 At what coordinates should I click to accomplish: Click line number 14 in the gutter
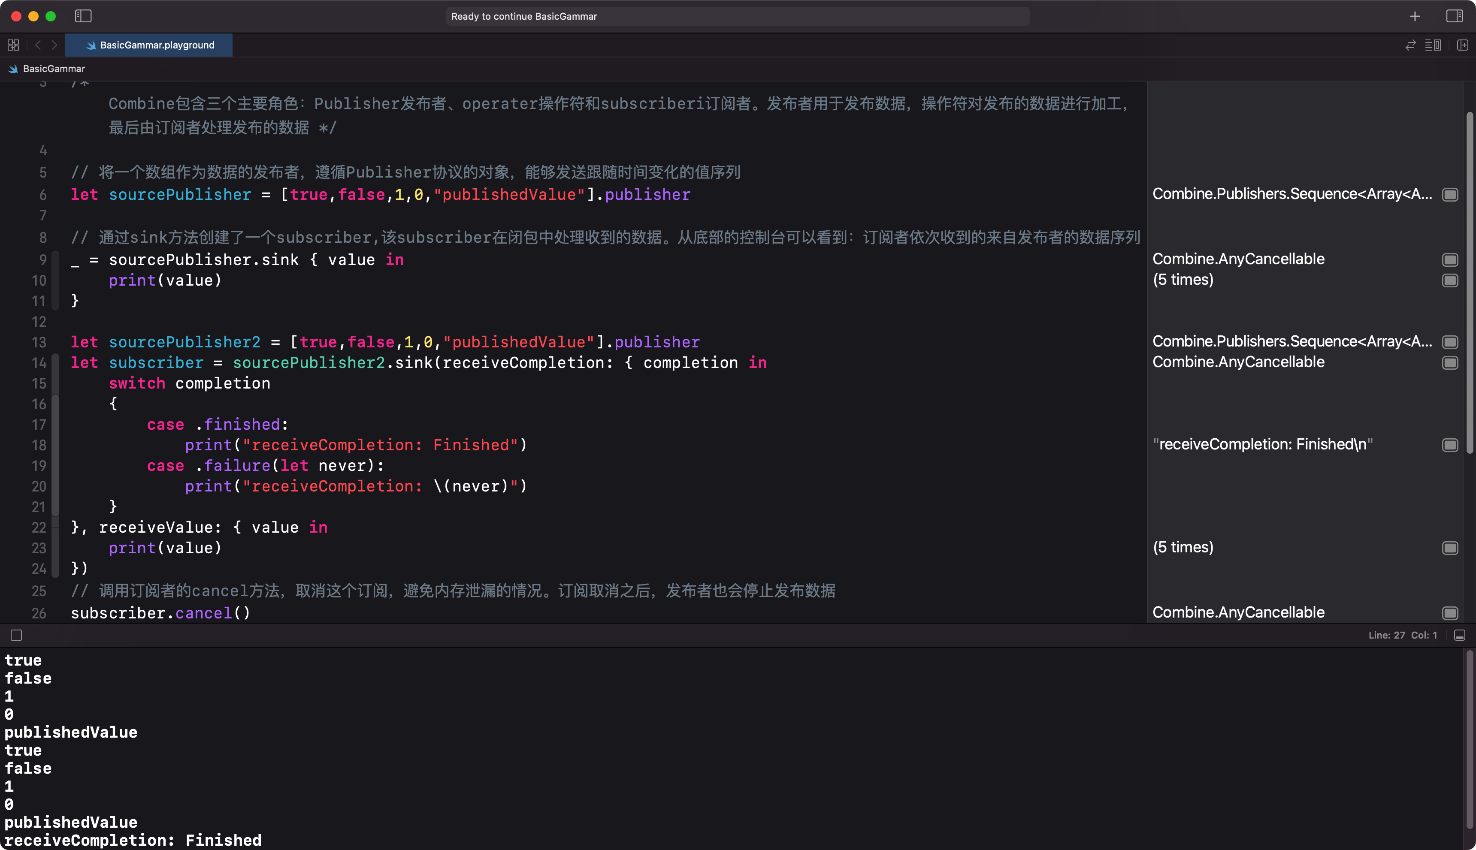(x=39, y=363)
